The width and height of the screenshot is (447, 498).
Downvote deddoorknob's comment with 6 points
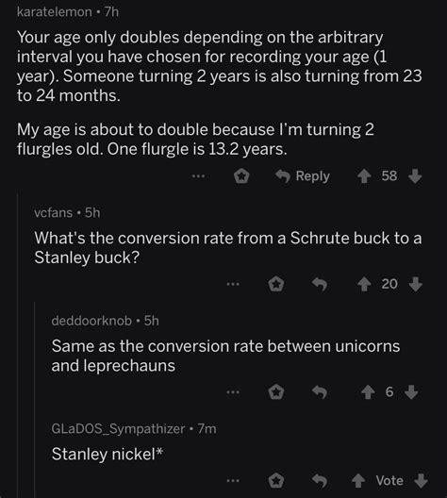411,392
